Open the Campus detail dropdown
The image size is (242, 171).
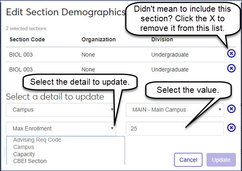point(61,109)
